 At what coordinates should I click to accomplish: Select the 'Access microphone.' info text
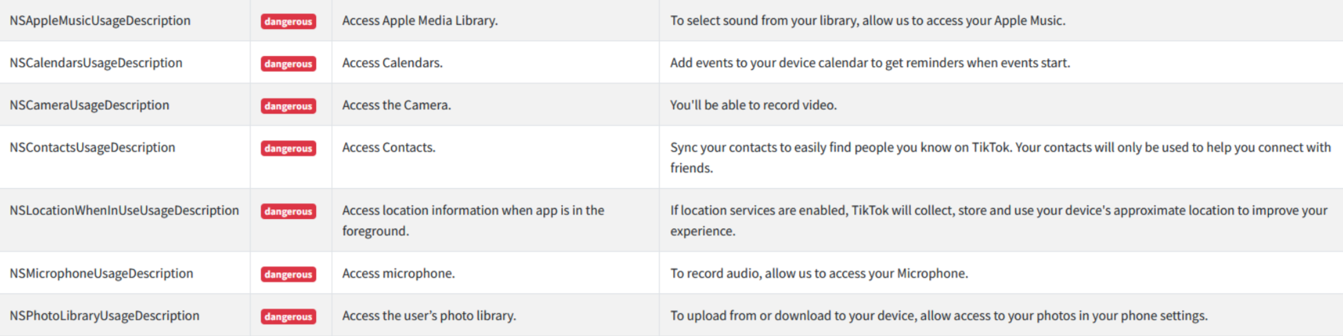tap(399, 273)
